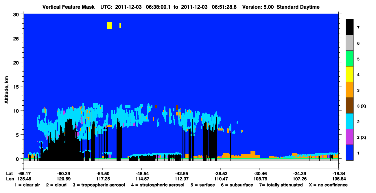
Task: Click longitude value 110.47
Action: 220,179
